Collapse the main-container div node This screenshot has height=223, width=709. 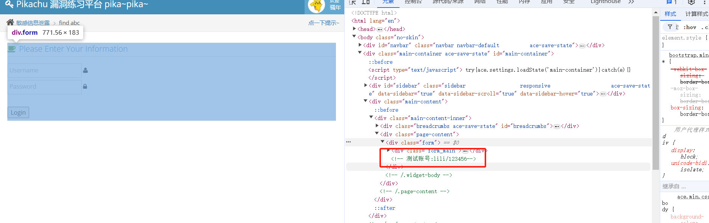(x=360, y=53)
